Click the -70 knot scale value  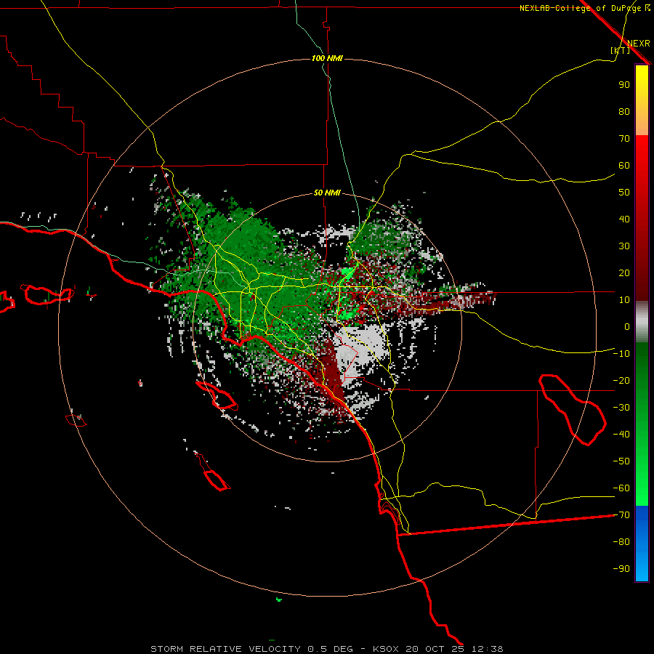pos(621,515)
